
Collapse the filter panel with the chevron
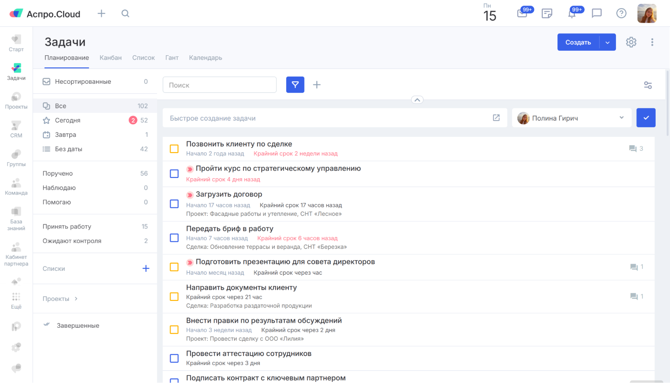(x=417, y=100)
